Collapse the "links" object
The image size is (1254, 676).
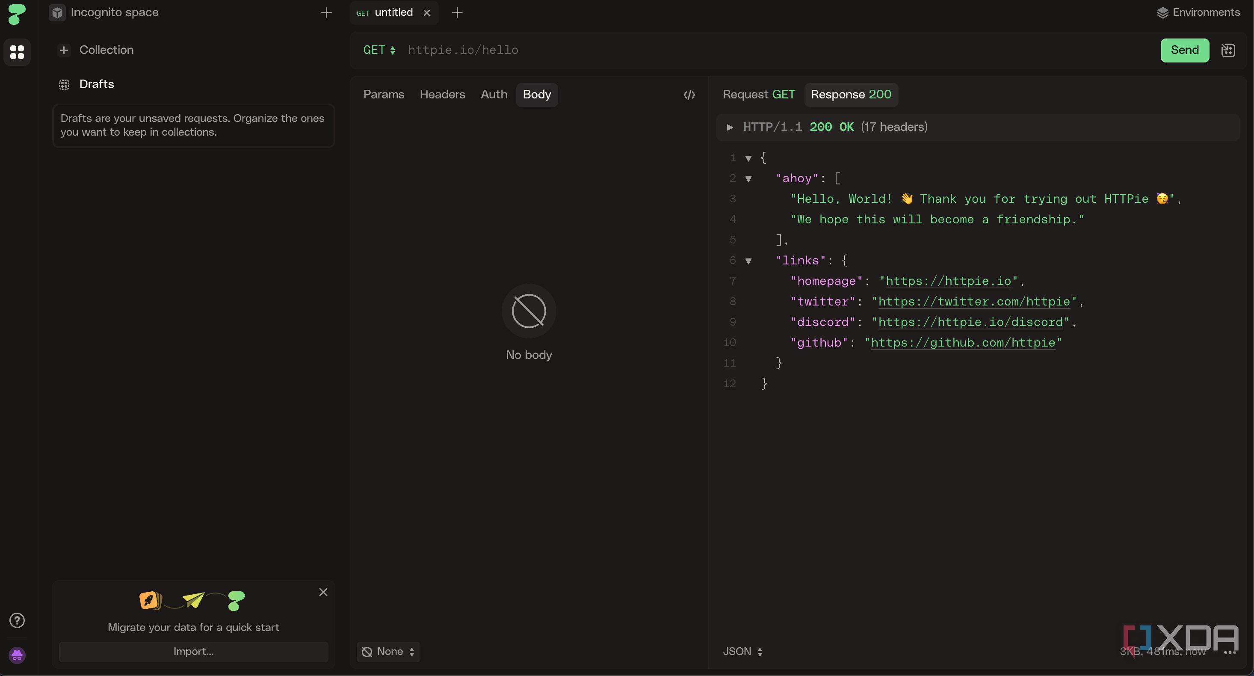pos(749,261)
